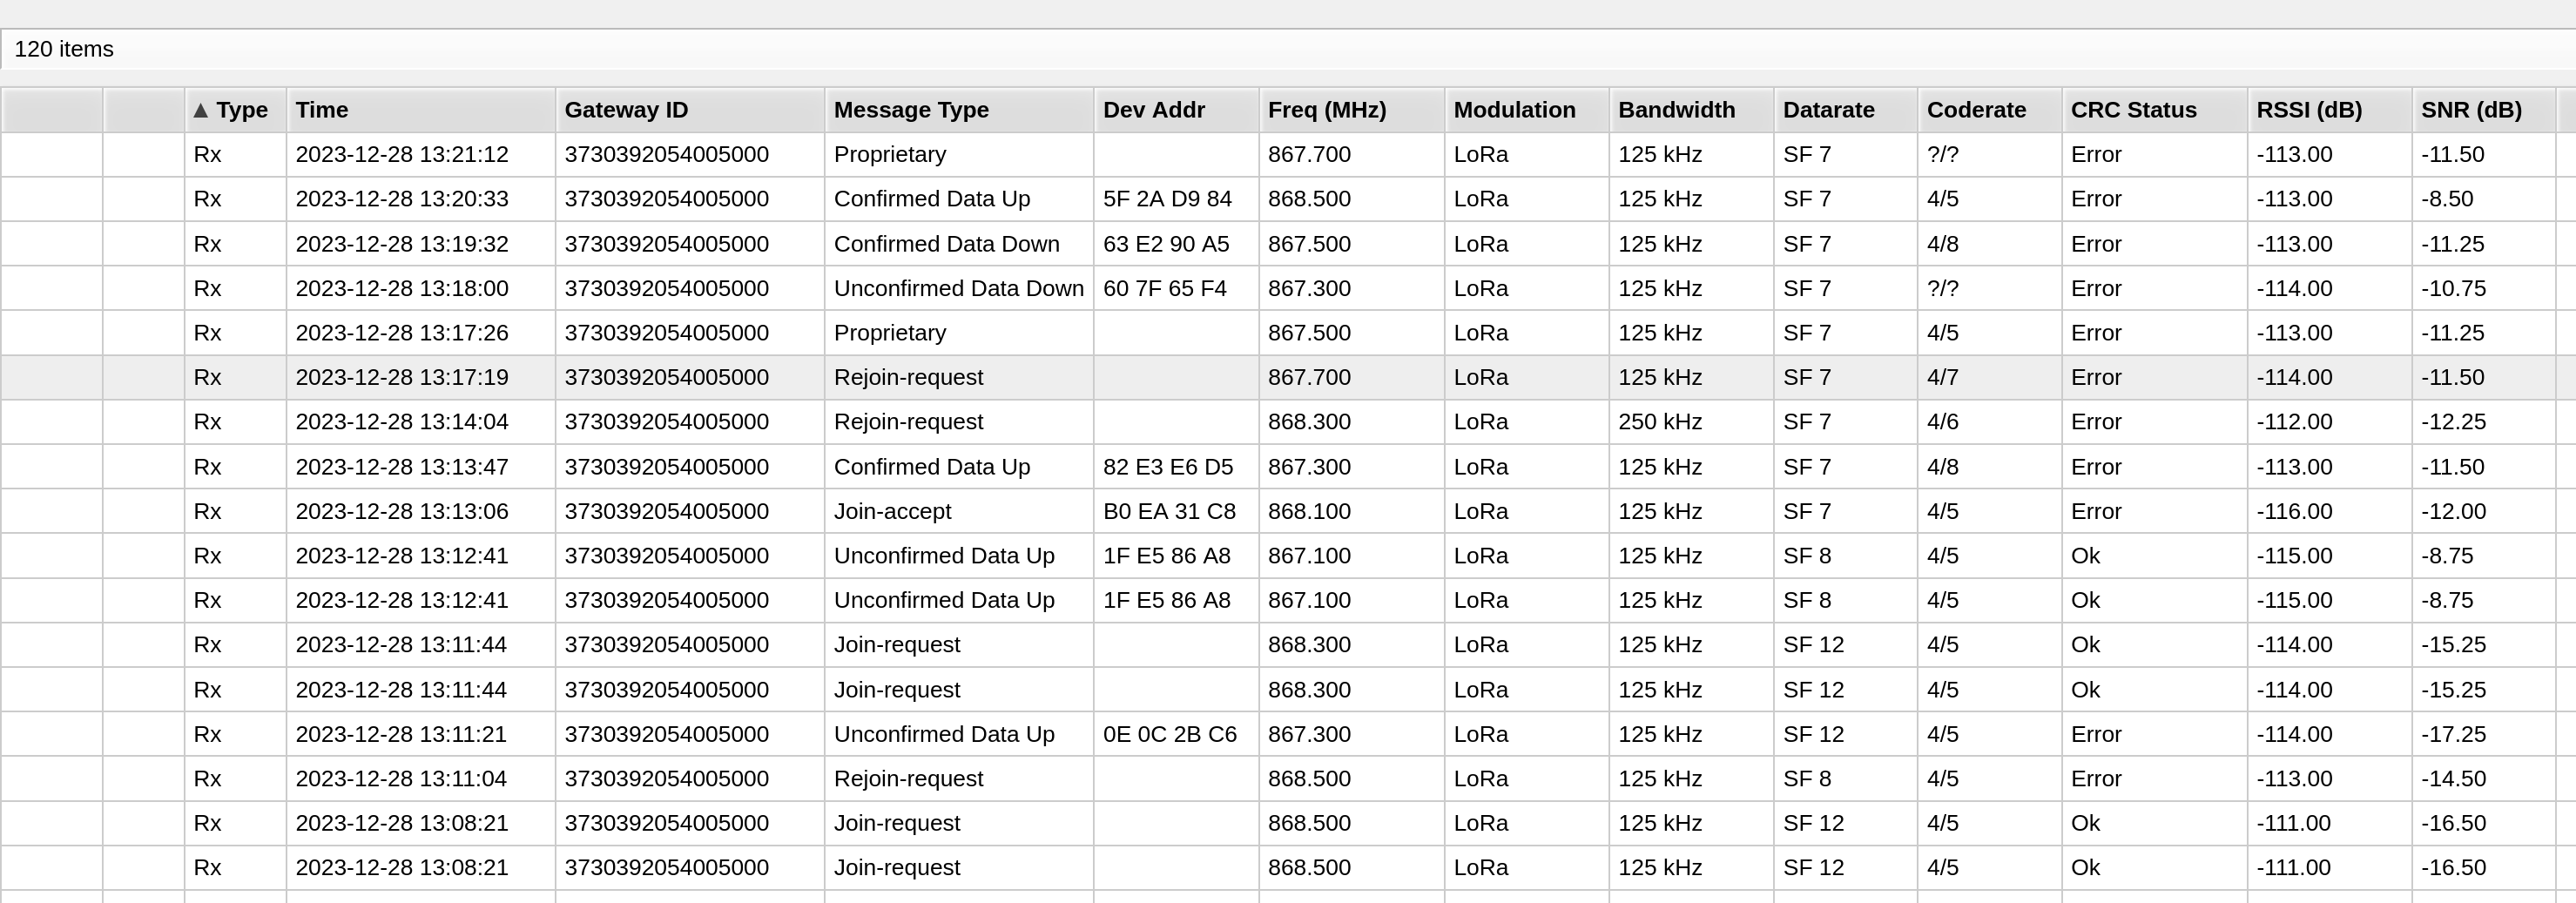Click the 250 kHz bandwidth cell
The height and width of the screenshot is (903, 2576).
1660,422
